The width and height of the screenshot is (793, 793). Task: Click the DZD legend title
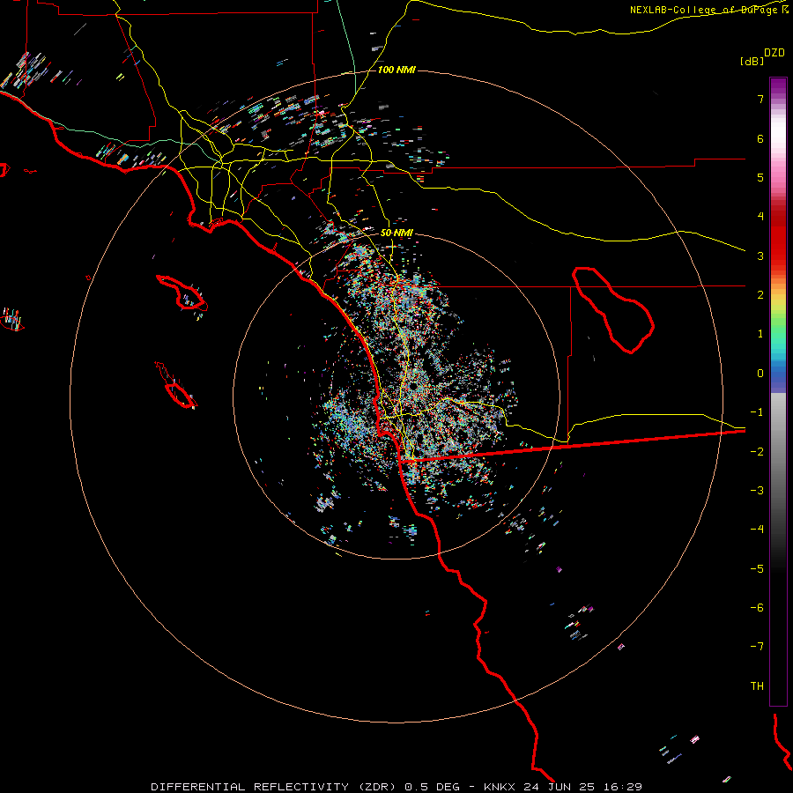click(774, 53)
